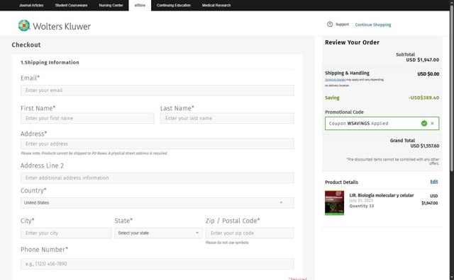Click the Support question mark icon
Viewport: 454px width, 280px height.
pyautogui.click(x=329, y=24)
